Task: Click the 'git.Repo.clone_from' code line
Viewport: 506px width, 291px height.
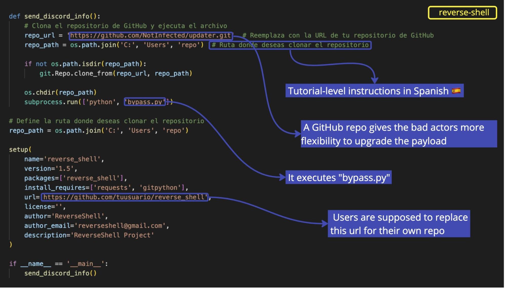Action: tap(116, 74)
